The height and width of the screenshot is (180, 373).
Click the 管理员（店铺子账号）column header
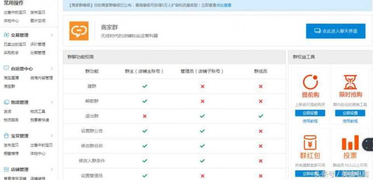tap(202, 71)
